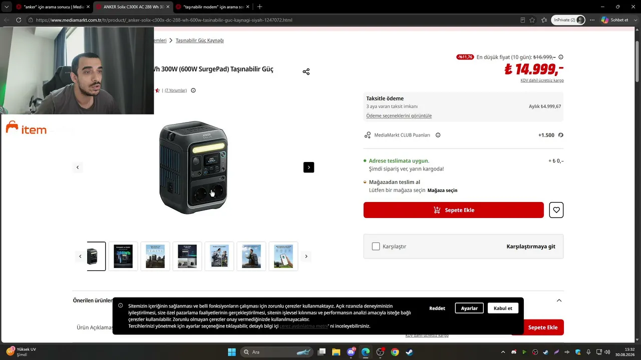
Task: Close the ANKER Solix C300X tab
Action: point(167,7)
